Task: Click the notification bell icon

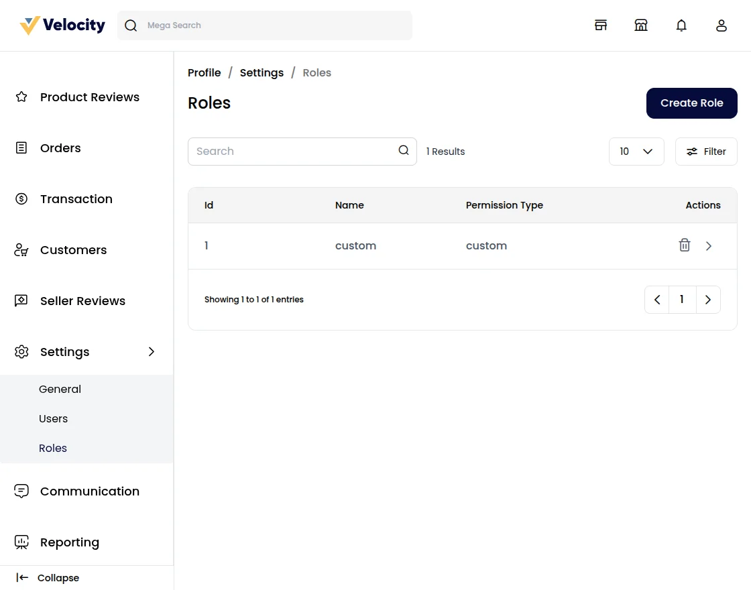Action: point(681,25)
